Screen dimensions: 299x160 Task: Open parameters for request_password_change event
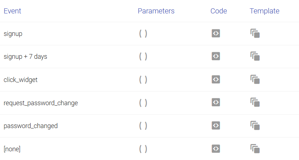pyautogui.click(x=143, y=103)
